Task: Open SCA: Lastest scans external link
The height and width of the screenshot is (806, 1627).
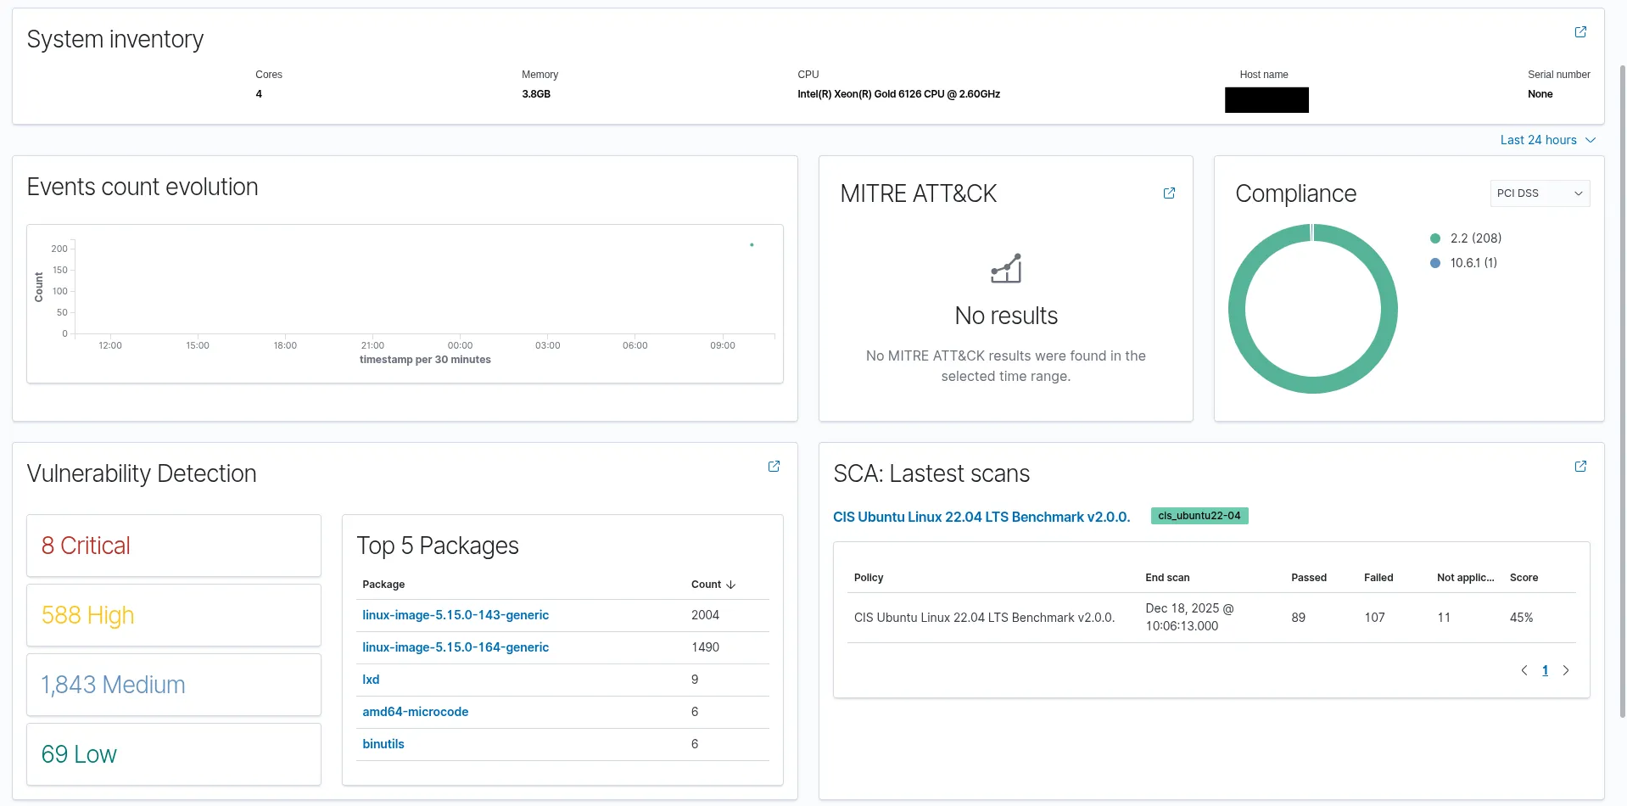Action: coord(1581,466)
